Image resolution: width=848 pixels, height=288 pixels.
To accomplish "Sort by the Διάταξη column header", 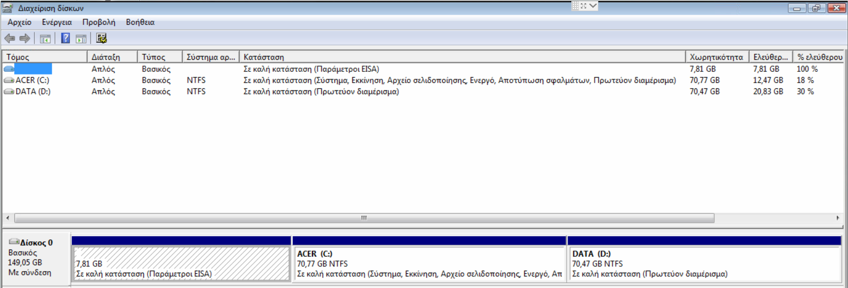I will (112, 57).
